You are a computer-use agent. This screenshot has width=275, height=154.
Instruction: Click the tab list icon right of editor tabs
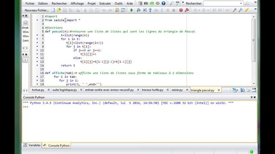[x=235, y=90]
